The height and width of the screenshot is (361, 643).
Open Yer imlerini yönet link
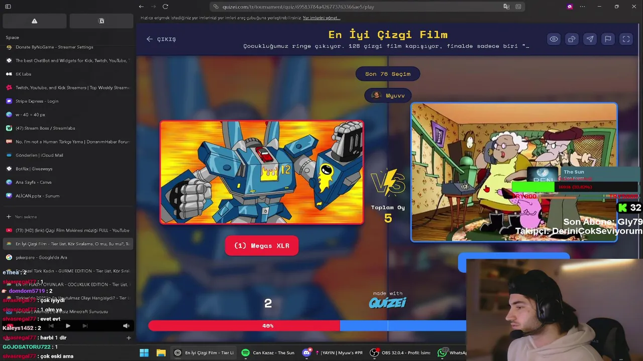[321, 18]
